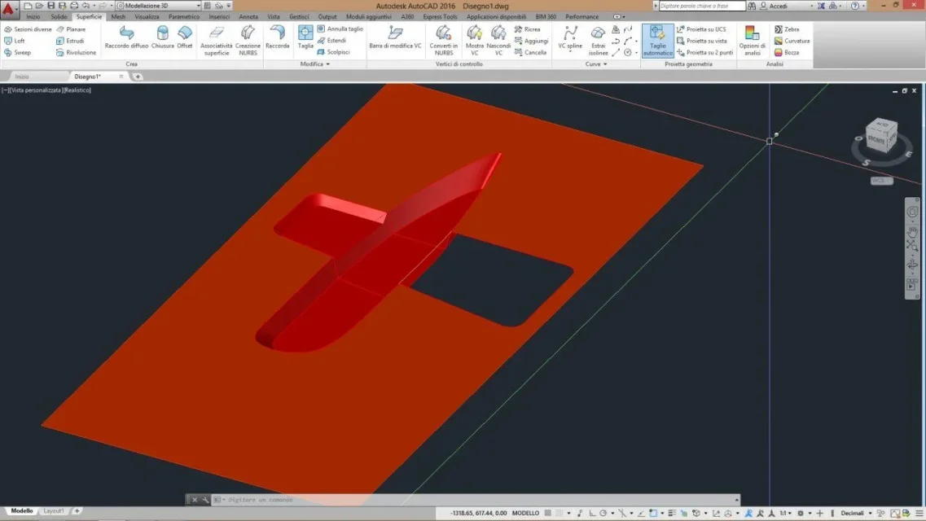Toggle Taglio automatico

(657, 40)
